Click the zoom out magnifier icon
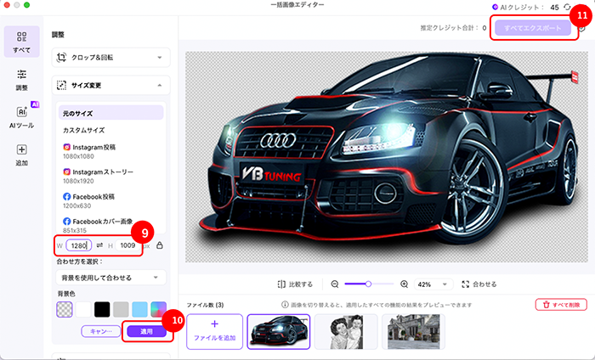The image size is (595, 360). [335, 284]
